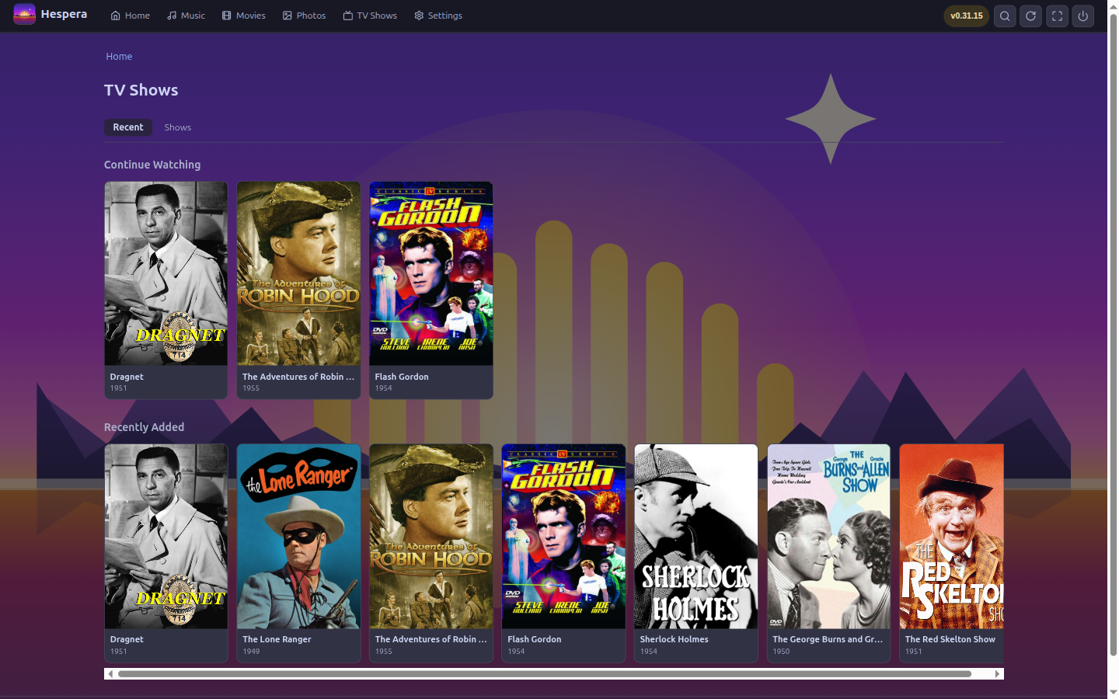Open the George Burns and Gracie poster
Screen dimensions: 1119x699
click(828, 536)
